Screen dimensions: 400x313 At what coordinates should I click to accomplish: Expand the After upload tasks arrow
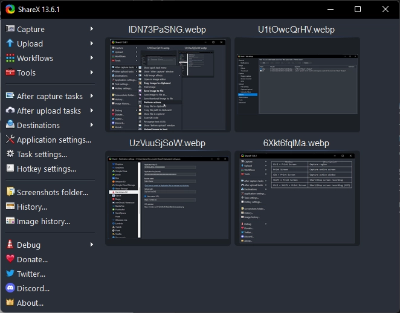pyautogui.click(x=92, y=111)
